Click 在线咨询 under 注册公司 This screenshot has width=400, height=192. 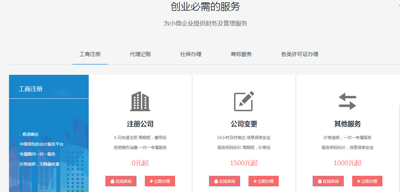click(121, 181)
